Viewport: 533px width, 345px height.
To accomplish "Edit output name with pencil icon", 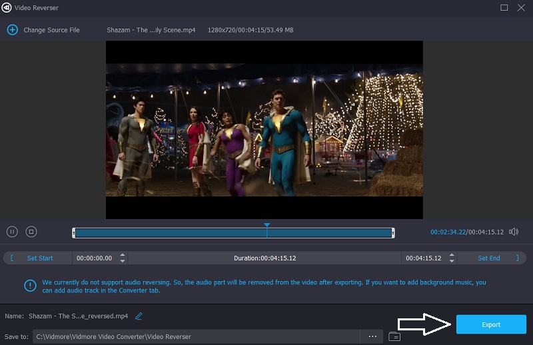I will coord(139,316).
